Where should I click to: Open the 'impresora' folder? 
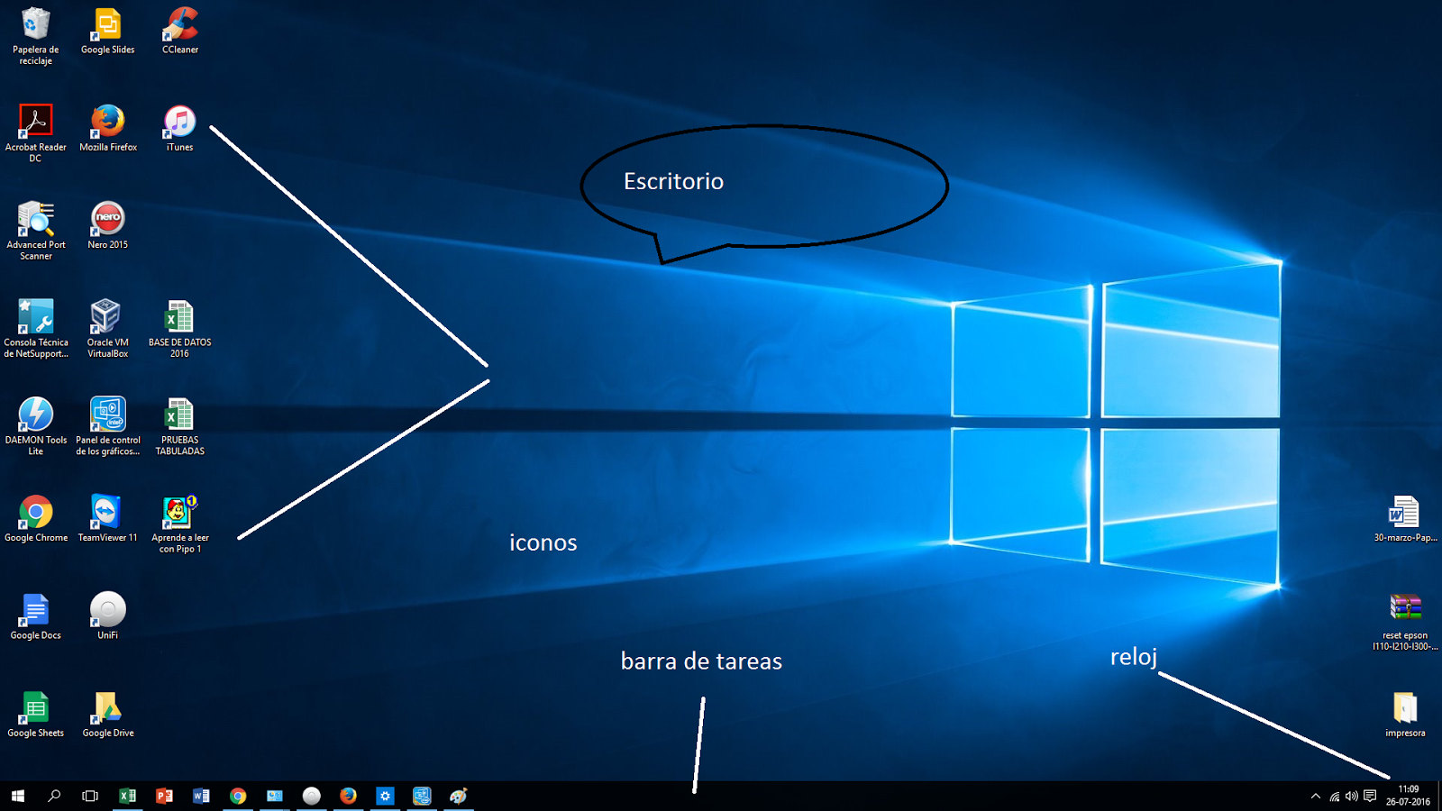tap(1405, 709)
